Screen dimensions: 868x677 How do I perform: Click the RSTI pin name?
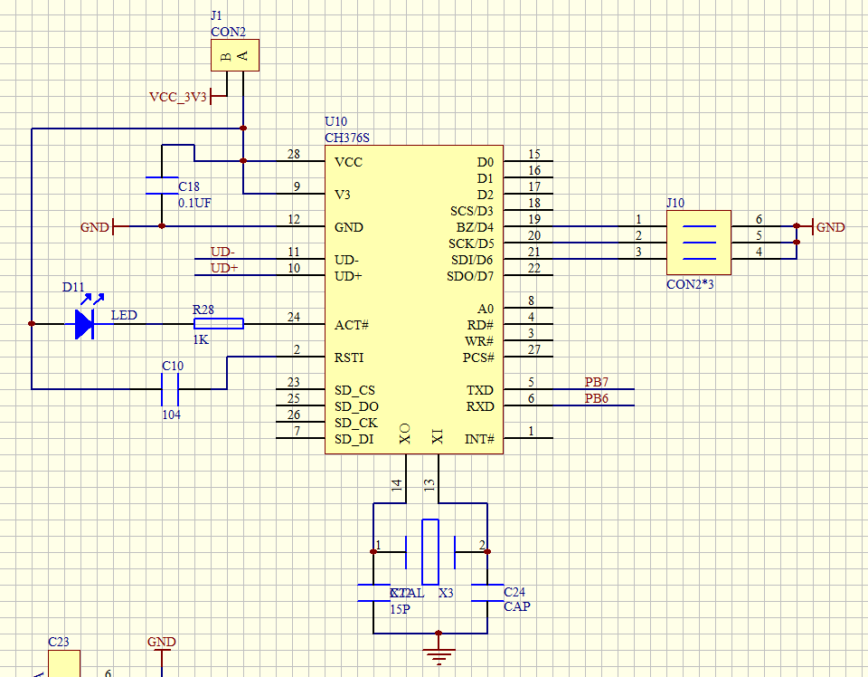click(x=349, y=358)
